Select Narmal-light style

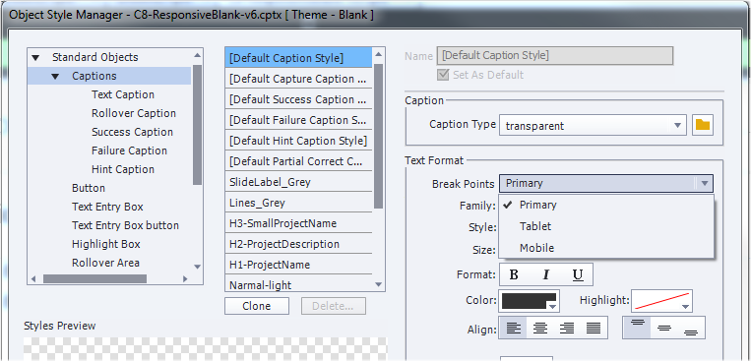point(298,284)
